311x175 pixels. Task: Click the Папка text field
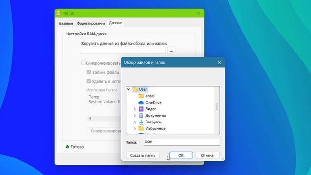(181, 142)
